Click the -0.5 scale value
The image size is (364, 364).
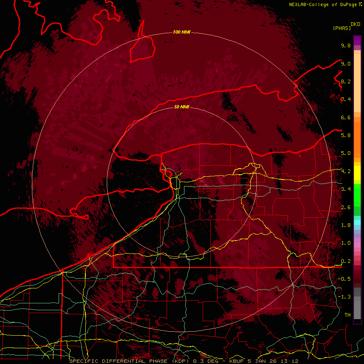click(x=344, y=279)
